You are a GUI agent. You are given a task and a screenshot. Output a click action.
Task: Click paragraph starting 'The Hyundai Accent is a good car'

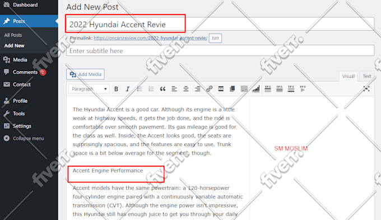[x=154, y=131]
